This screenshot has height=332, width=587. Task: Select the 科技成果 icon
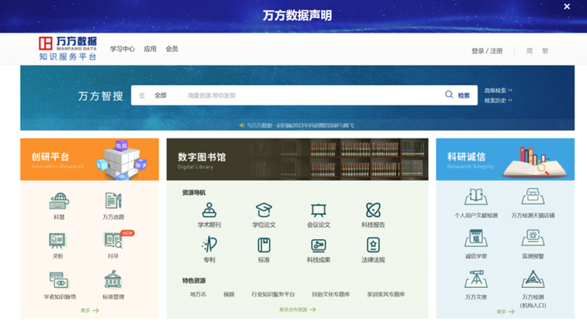click(319, 245)
